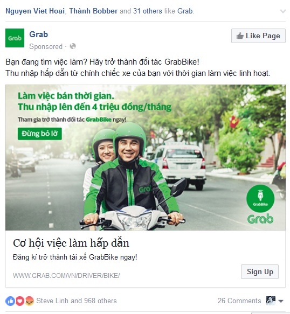Image resolution: width=290 pixels, height=314 pixels.
Task: Click the Angry reaction icon
Action: click(29, 301)
